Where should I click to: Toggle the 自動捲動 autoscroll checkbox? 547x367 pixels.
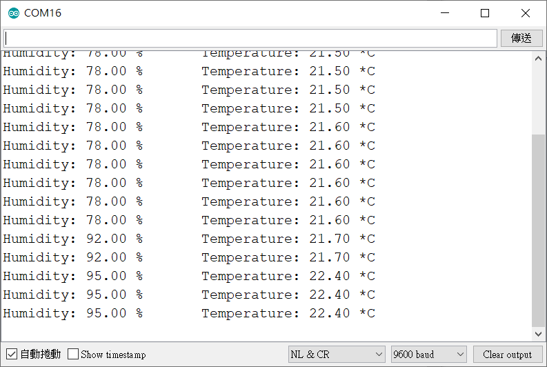(12, 354)
